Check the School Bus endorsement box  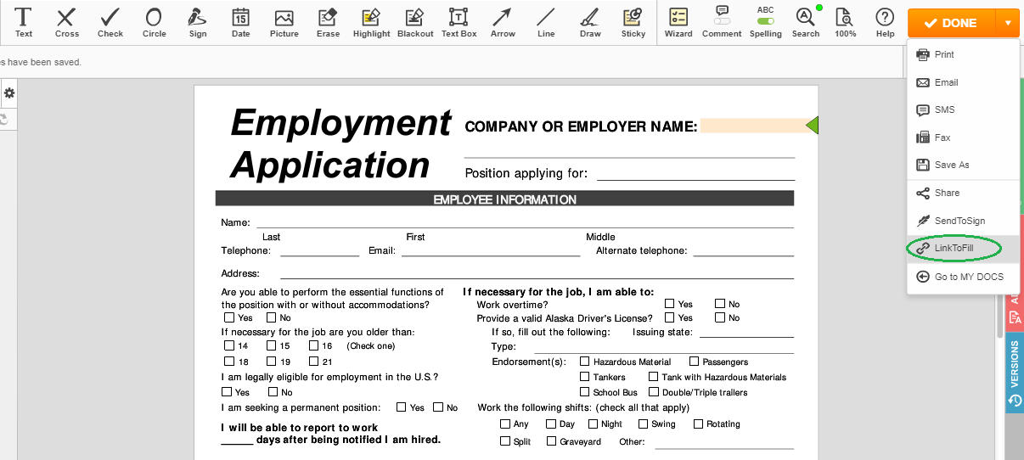click(585, 392)
